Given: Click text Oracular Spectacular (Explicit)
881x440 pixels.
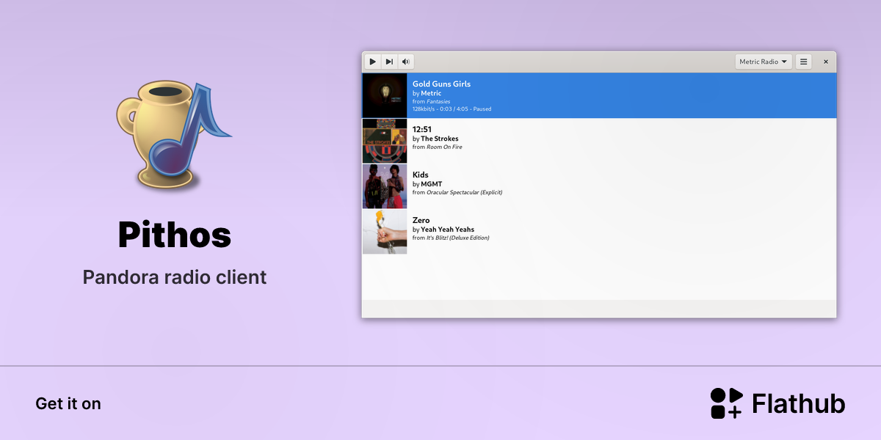Looking at the screenshot, I should 465,192.
